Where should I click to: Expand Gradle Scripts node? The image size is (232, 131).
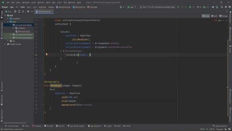click(x=5, y=44)
